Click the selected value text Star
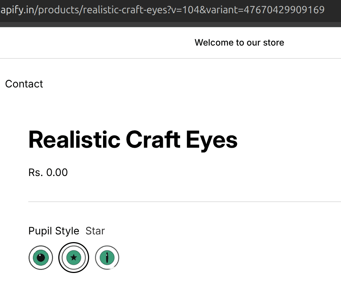This screenshot has height=284, width=341. tap(95, 231)
